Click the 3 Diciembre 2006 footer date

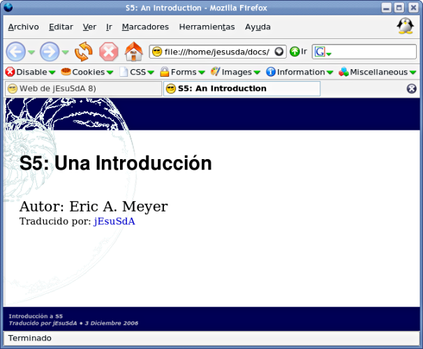pos(112,323)
